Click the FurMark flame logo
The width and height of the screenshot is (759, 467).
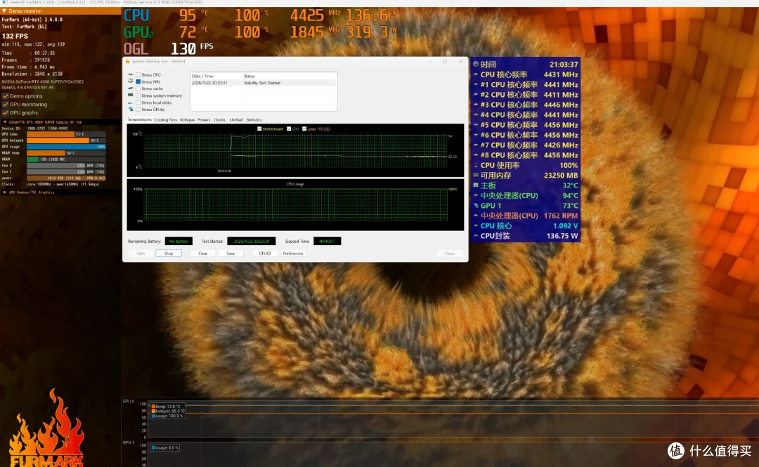pos(46,428)
